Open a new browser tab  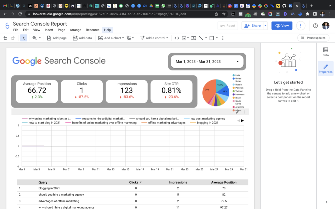311,6
